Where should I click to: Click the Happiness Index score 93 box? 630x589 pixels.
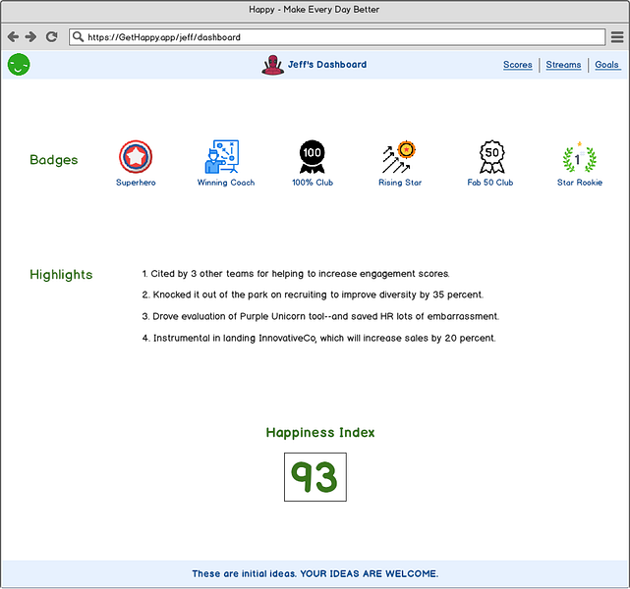tap(315, 477)
